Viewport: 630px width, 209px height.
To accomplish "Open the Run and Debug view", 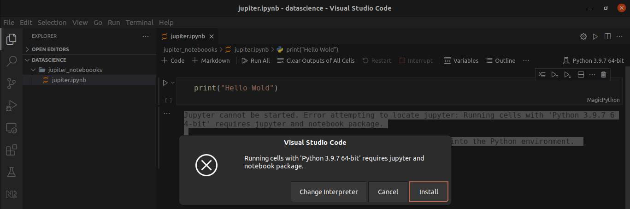I will 12,106.
